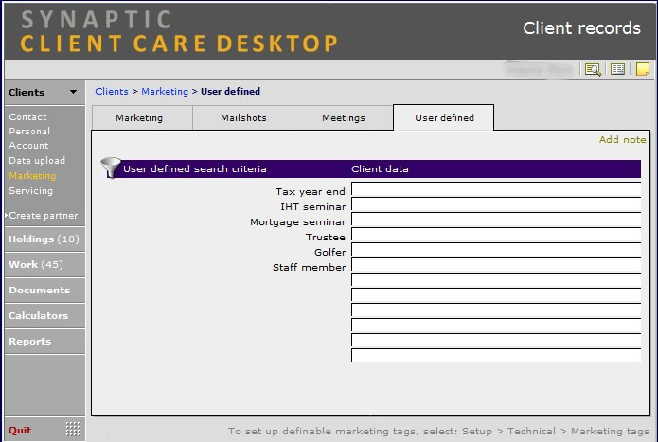Open the Holdings (18) section
The height and width of the screenshot is (442, 658).
(x=44, y=239)
